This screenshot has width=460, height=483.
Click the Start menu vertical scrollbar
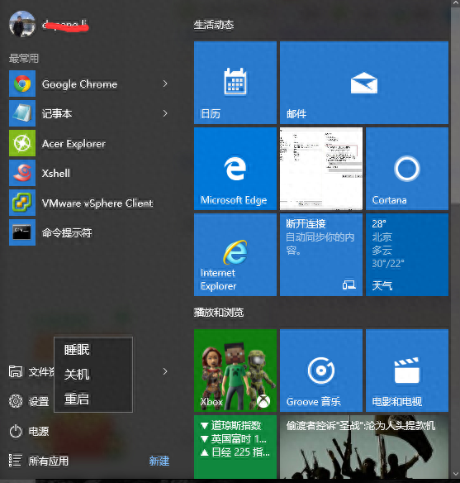tap(455, 106)
